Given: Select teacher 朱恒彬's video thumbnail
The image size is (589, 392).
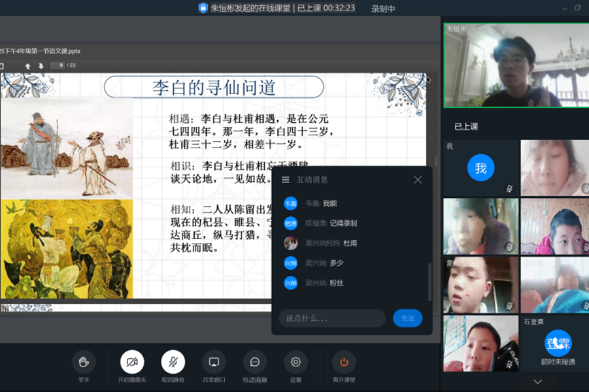Looking at the screenshot, I should [x=515, y=65].
